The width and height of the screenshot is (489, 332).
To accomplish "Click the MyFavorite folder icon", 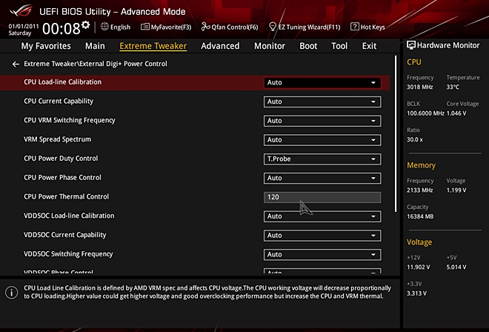I will click(145, 27).
